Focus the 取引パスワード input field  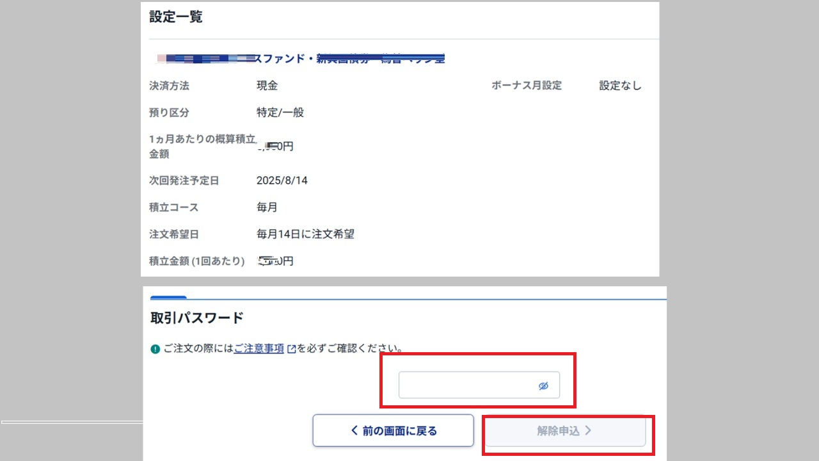[x=467, y=385]
